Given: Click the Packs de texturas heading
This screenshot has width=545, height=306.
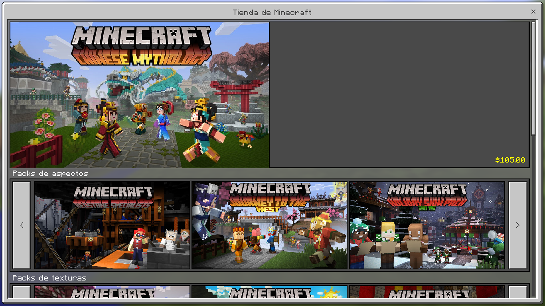Looking at the screenshot, I should [49, 278].
